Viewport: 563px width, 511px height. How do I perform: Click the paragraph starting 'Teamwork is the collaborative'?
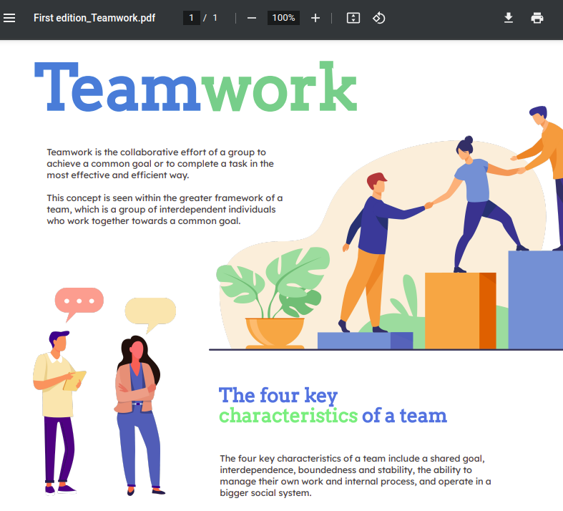tap(160, 164)
